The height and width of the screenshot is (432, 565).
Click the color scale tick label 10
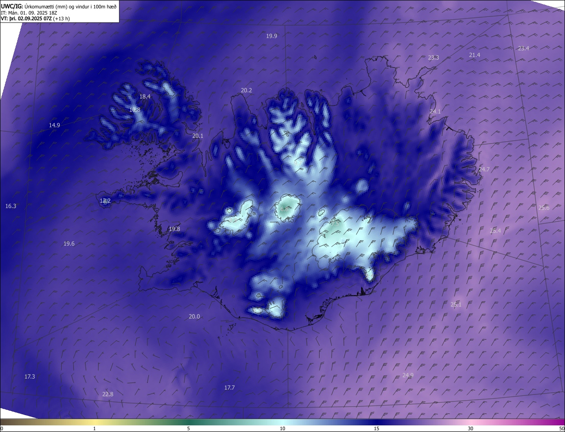(282, 428)
